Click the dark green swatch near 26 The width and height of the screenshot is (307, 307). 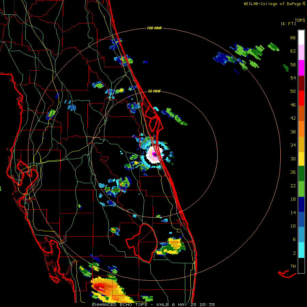click(301, 174)
